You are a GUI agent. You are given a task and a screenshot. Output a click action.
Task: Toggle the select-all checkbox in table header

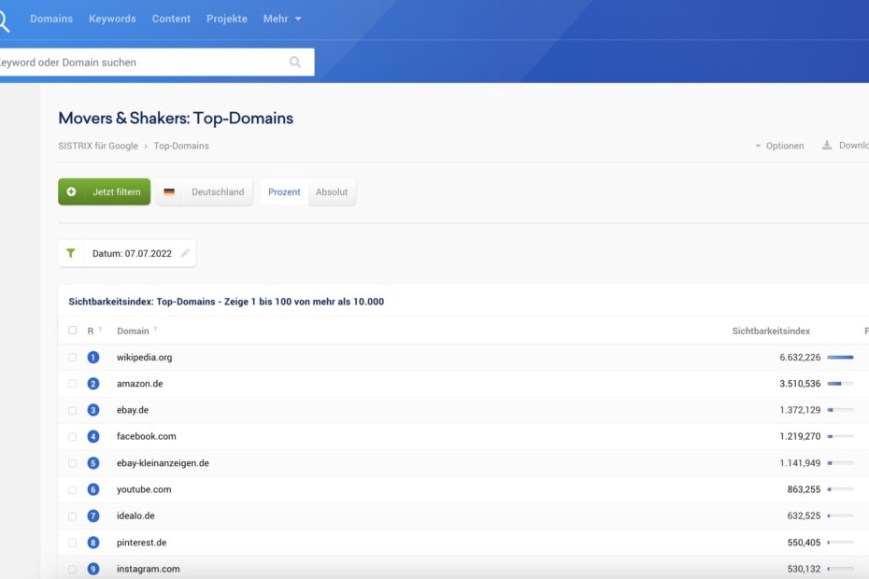[72, 331]
